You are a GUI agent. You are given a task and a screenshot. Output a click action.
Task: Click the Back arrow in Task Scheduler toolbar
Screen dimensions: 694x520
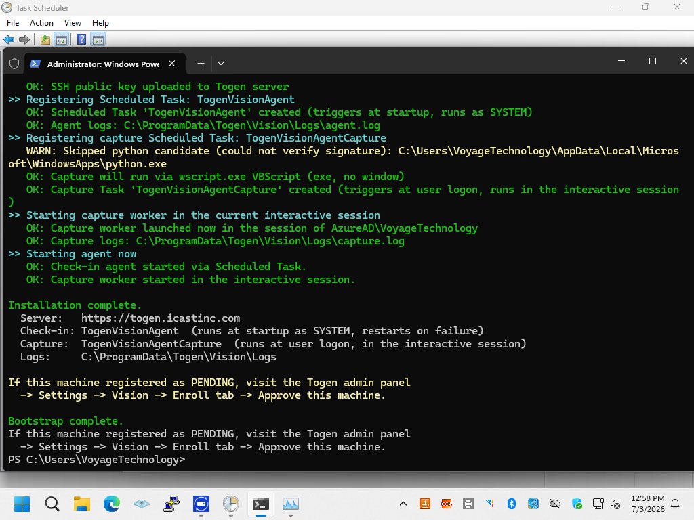click(x=9, y=40)
